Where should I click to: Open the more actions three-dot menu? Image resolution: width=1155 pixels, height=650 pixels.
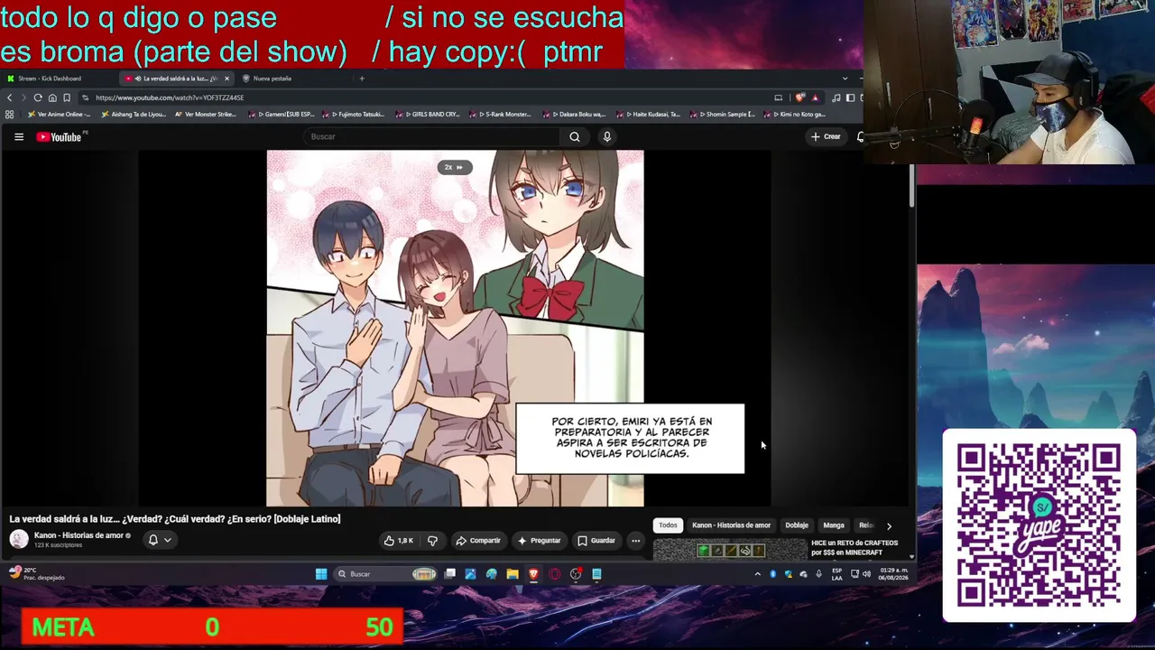636,541
